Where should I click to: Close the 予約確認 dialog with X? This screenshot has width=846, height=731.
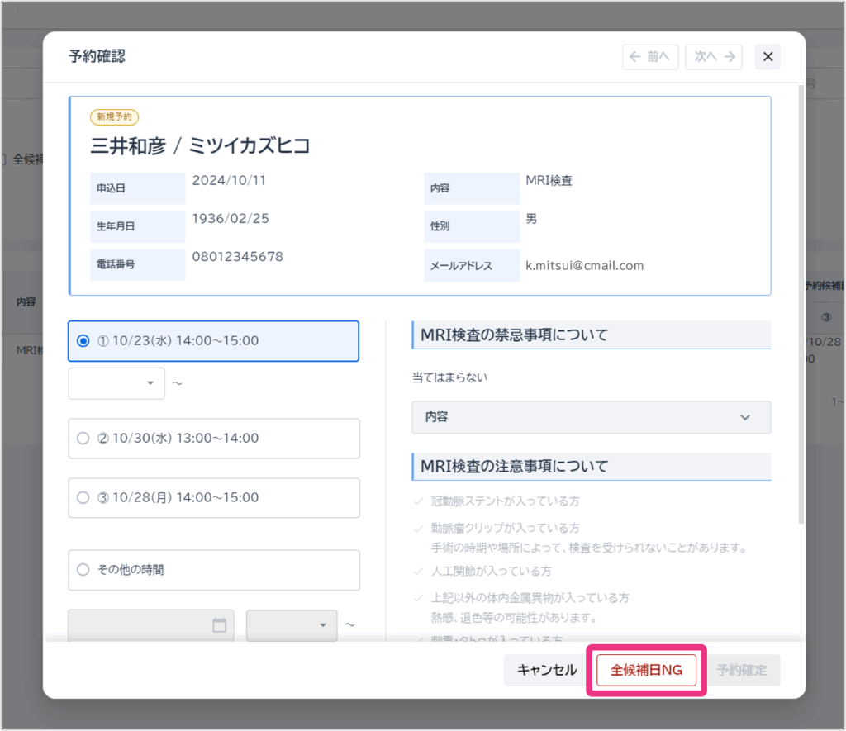(x=768, y=57)
